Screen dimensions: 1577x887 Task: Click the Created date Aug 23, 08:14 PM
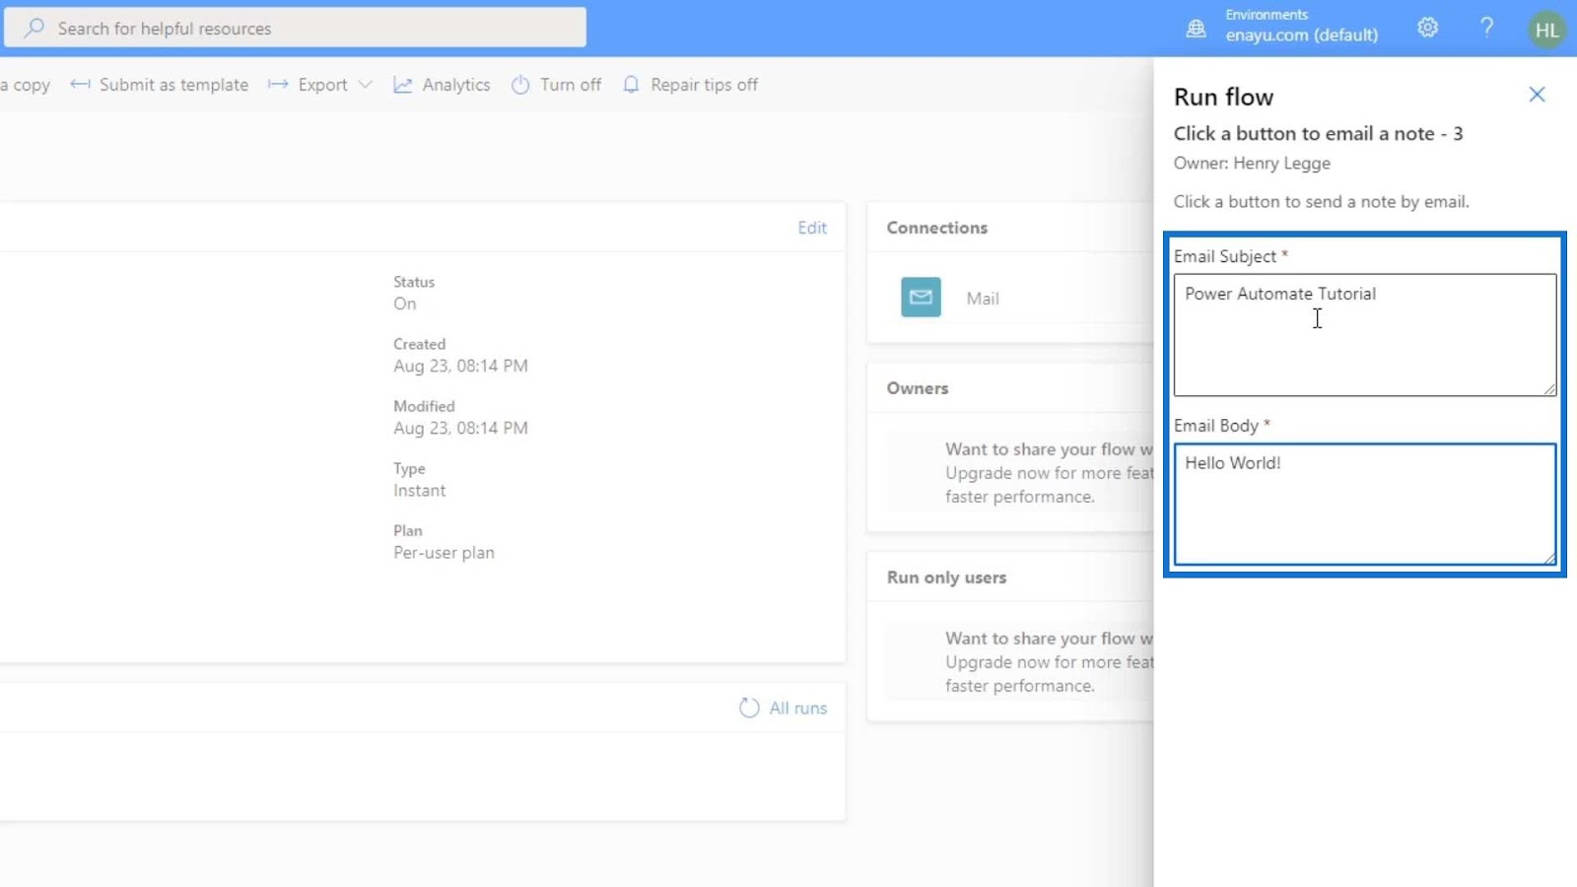460,366
